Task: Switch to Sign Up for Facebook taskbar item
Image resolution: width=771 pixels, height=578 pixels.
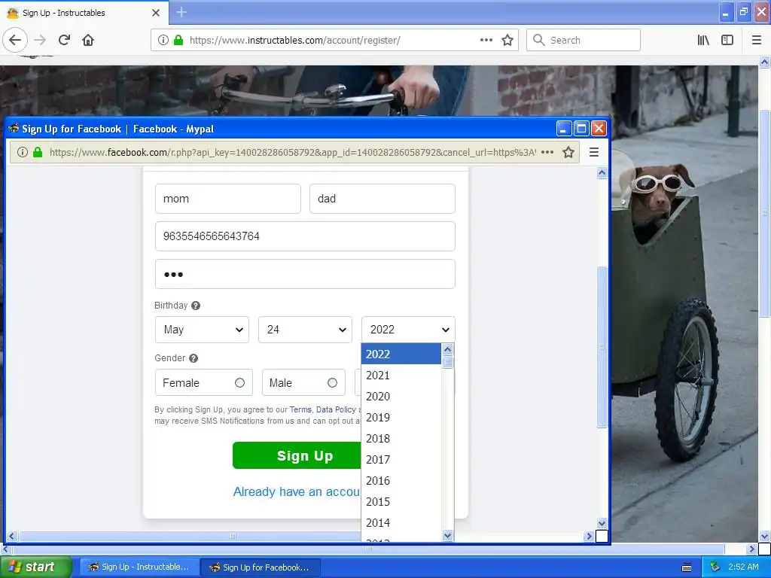Action: [x=261, y=567]
